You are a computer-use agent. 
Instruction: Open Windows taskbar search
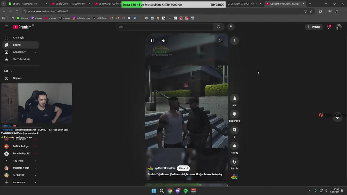tap(162, 191)
